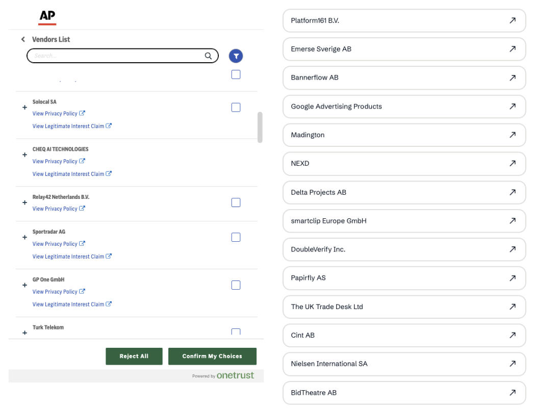Image resolution: width=534 pixels, height=408 pixels.
Task: Open Nielsen International SA arrow icon
Action: click(513, 364)
